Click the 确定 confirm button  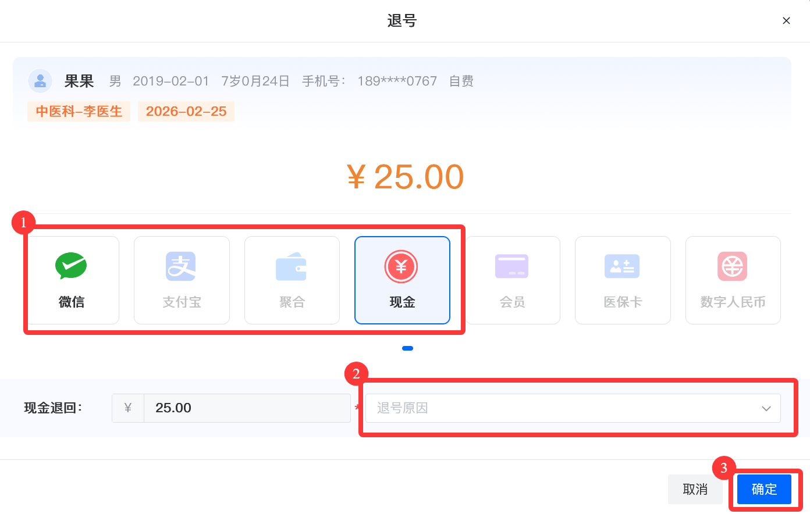(x=764, y=490)
